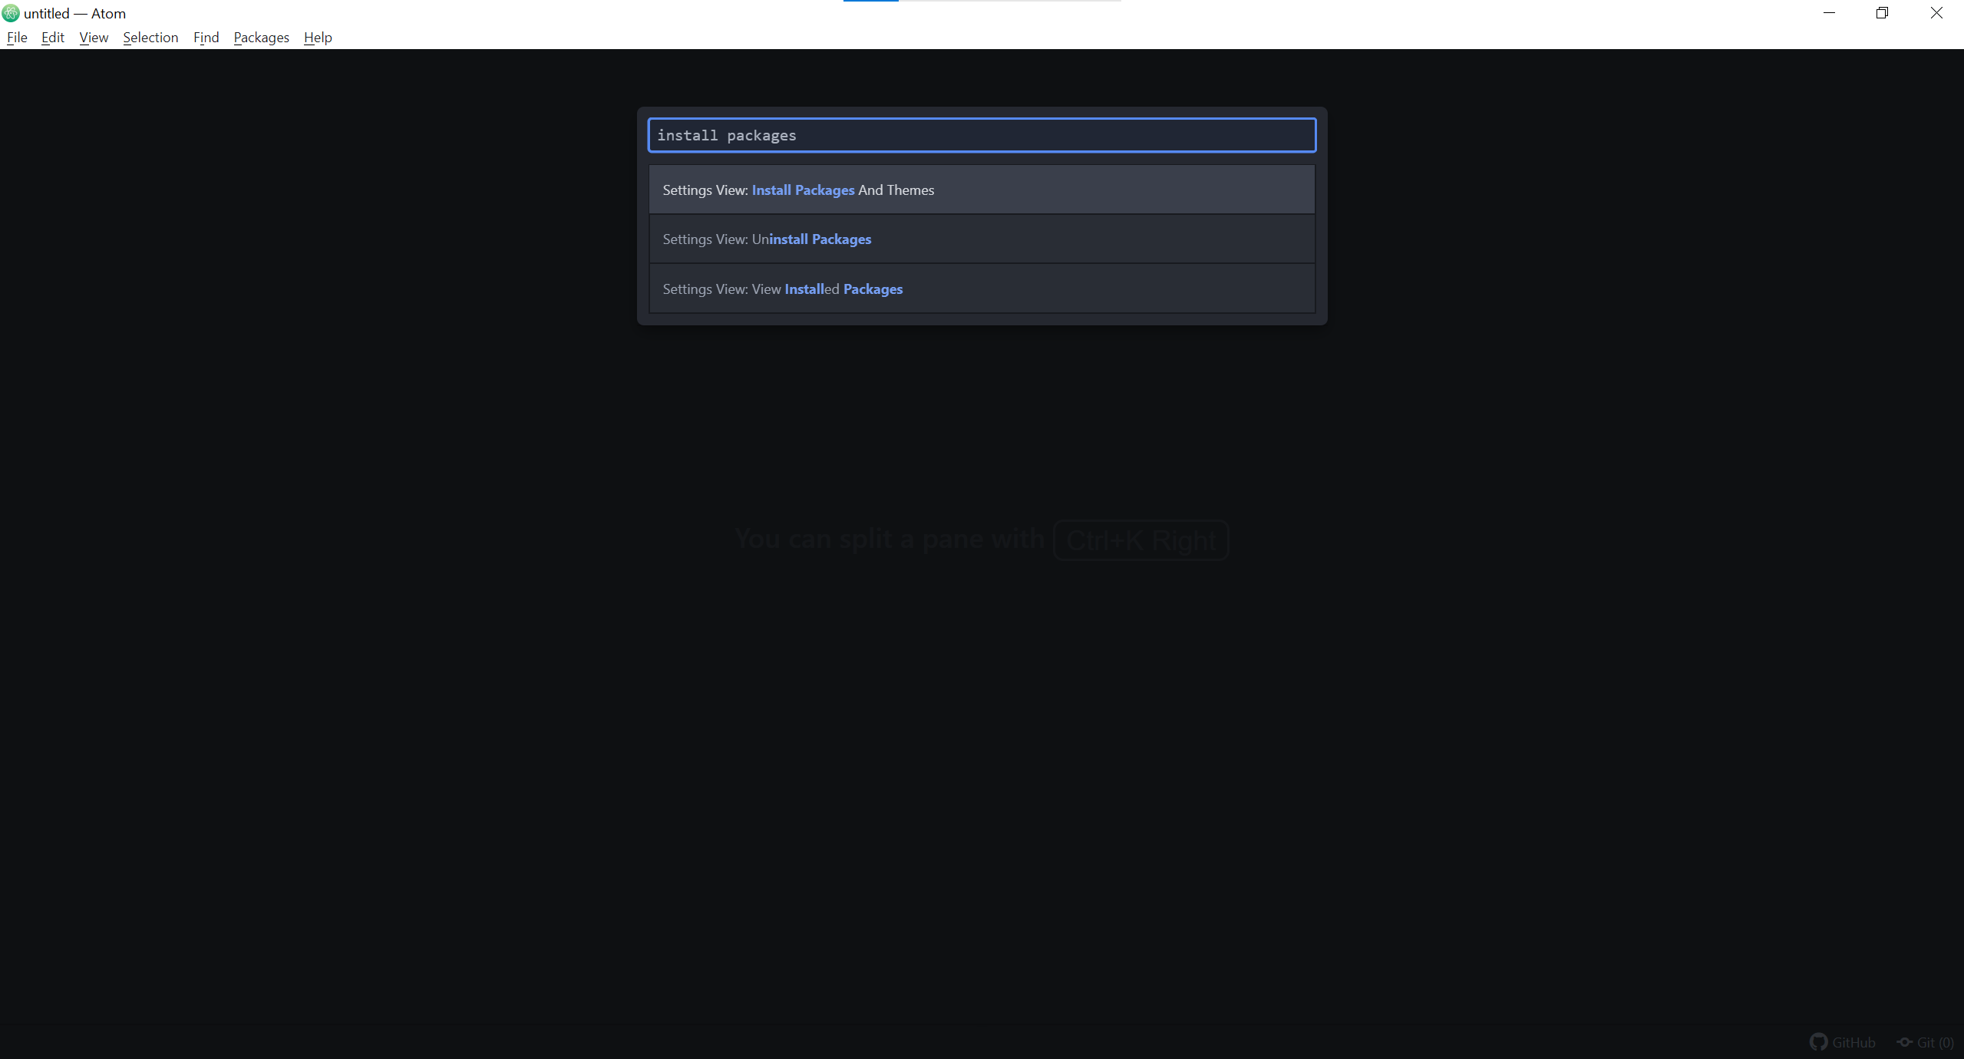Click Install Packages link in first result
The height and width of the screenshot is (1059, 1964).
pyautogui.click(x=802, y=189)
